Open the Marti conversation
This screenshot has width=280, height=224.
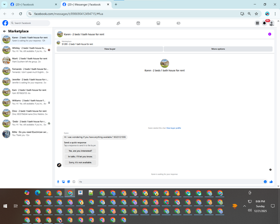point(26,60)
